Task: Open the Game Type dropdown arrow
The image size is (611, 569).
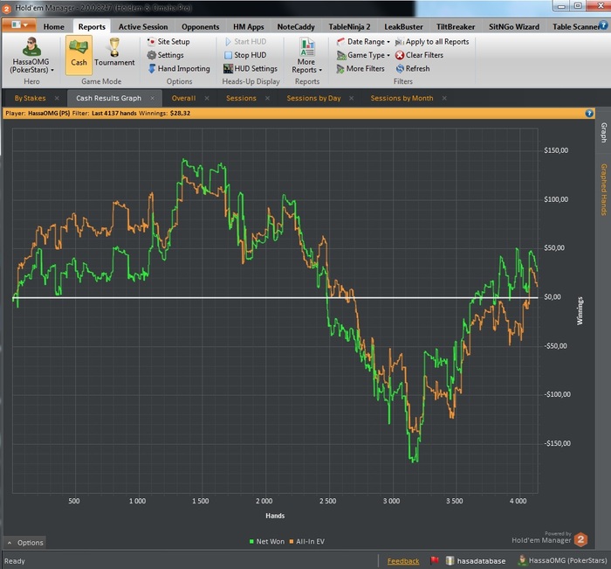Action: pos(388,55)
